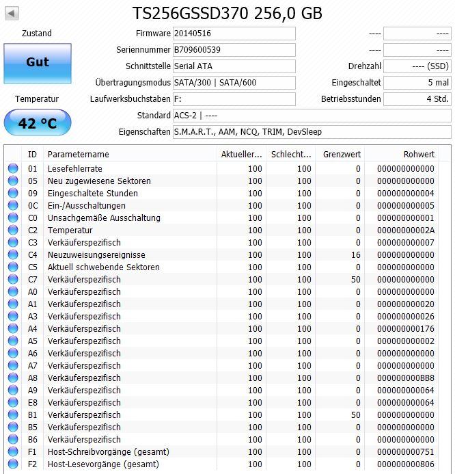Click the status icon in row B1
The width and height of the screenshot is (455, 474).
tap(13, 414)
